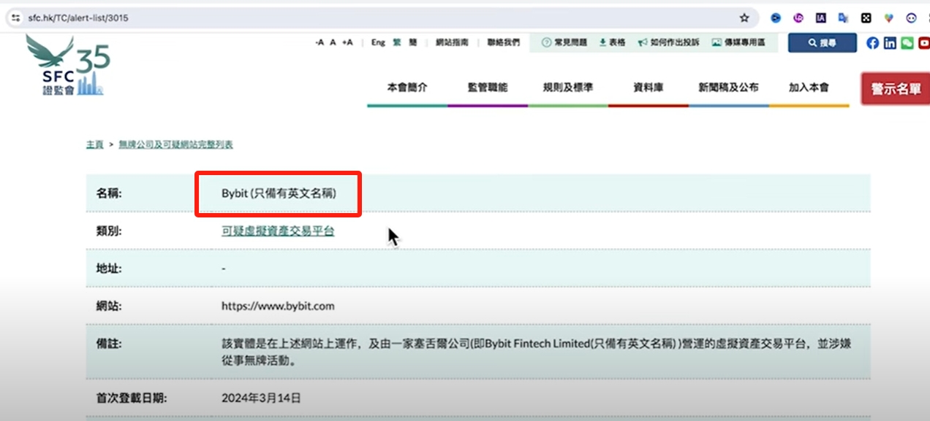Click the 網站 row label
This screenshot has height=421, width=930.
(x=109, y=306)
